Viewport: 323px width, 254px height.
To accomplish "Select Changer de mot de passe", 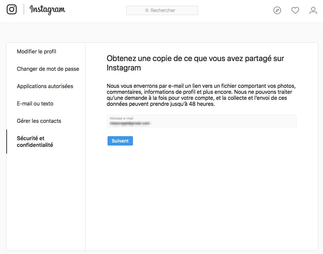I will 48,69.
